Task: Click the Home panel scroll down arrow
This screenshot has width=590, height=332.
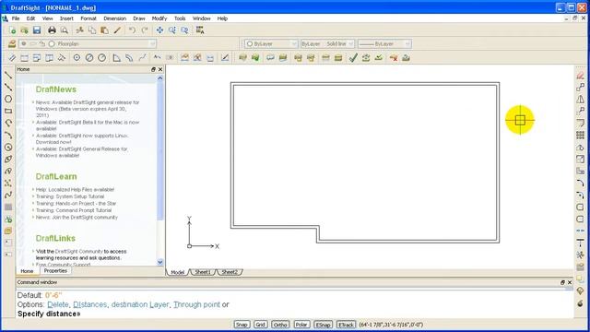Action: point(159,262)
